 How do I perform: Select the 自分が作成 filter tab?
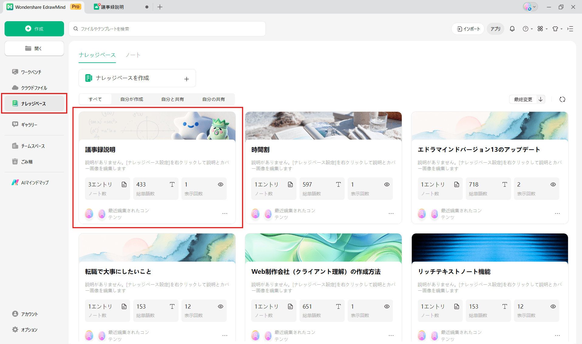tap(132, 99)
